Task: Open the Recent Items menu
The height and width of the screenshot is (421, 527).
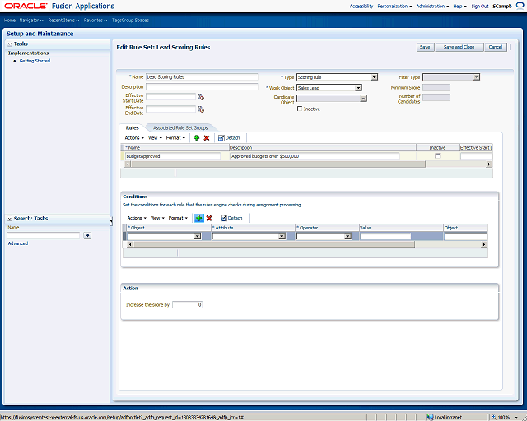Action: click(63, 20)
